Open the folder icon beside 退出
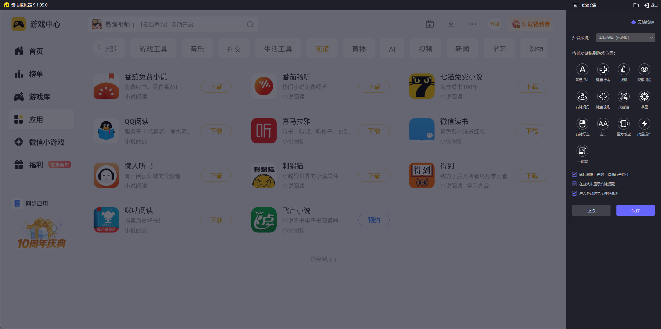This screenshot has width=661, height=329. [x=636, y=5]
